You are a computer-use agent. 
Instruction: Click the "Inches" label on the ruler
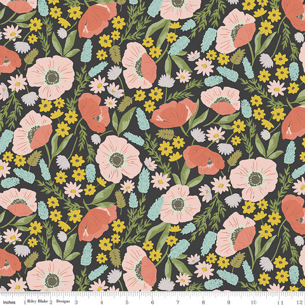coord(9,302)
